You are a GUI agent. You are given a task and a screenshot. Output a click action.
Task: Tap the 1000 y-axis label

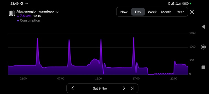(193, 47)
